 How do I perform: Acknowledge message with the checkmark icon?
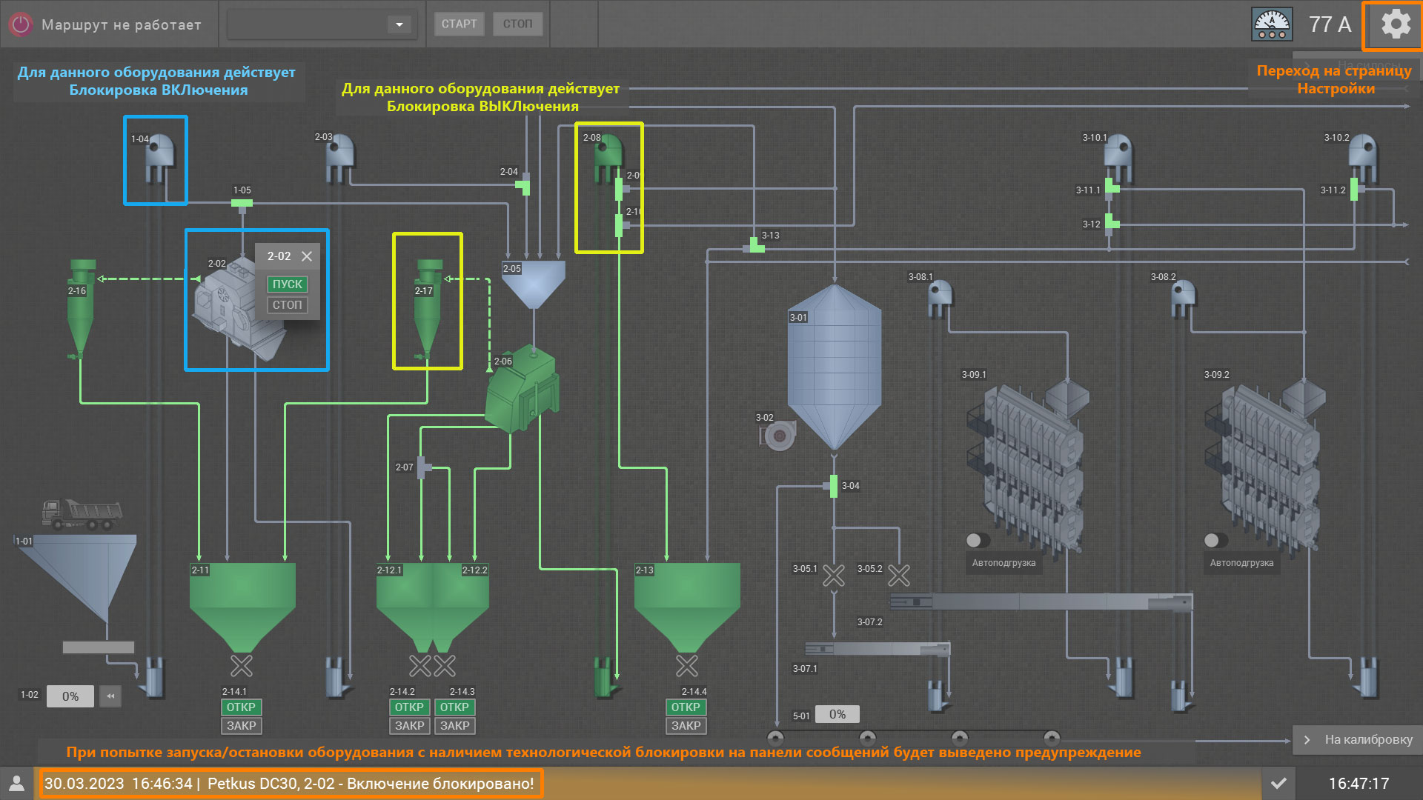tap(1278, 784)
